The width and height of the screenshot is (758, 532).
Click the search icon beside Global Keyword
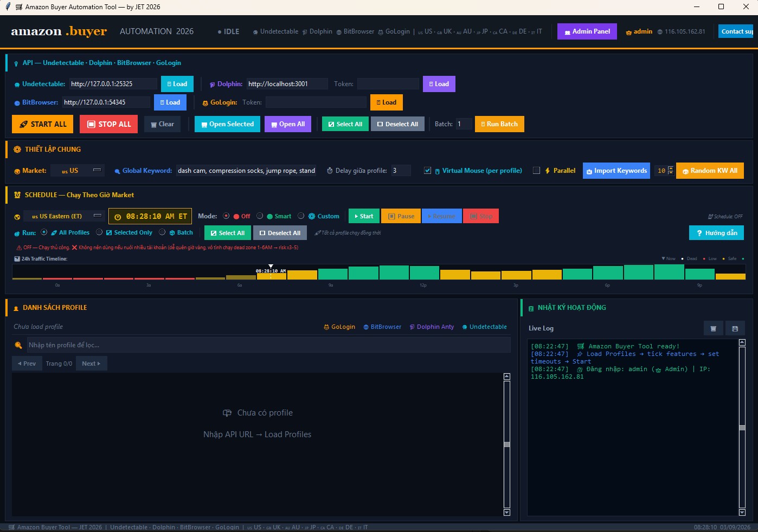click(x=117, y=171)
